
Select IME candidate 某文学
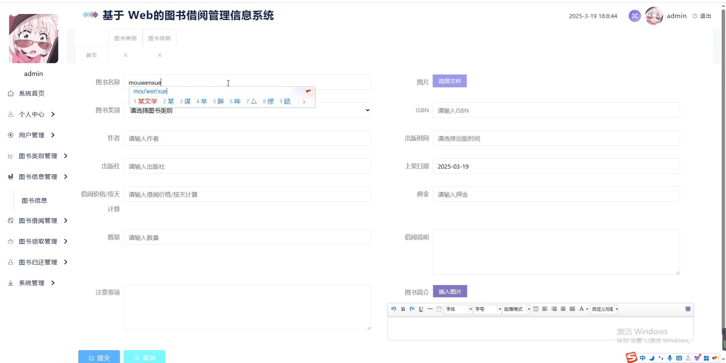click(x=146, y=101)
